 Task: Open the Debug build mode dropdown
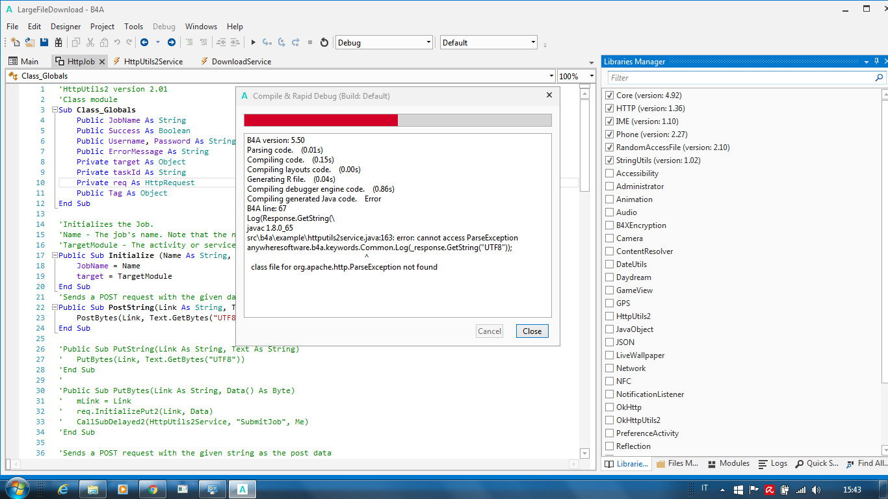[x=428, y=42]
